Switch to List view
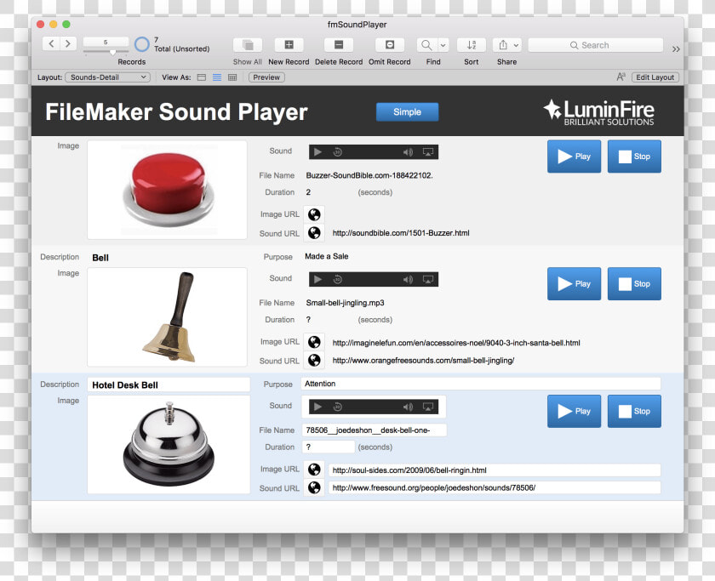715x581 pixels. (217, 77)
